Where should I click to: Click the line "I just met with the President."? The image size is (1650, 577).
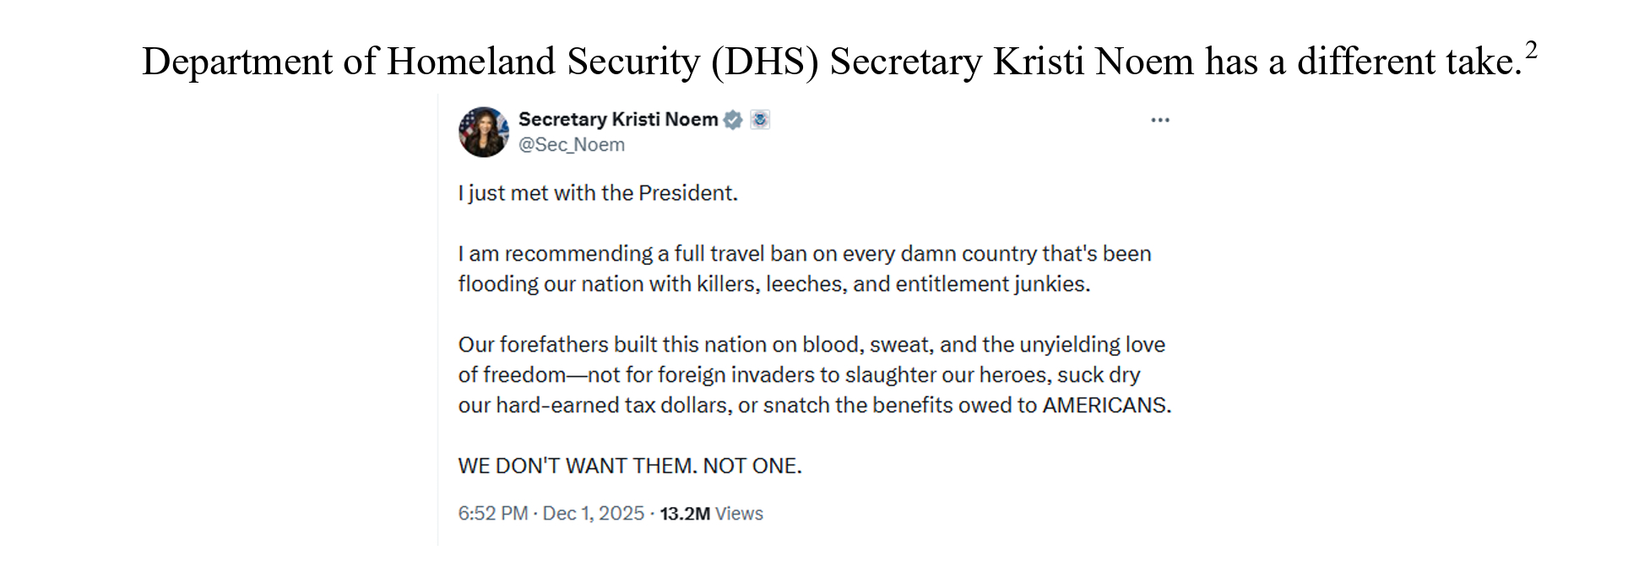[598, 193]
